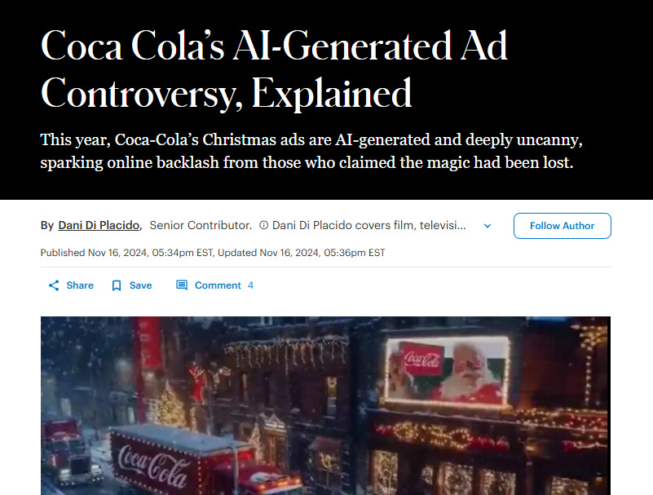Click the article subtitle paragraph
The height and width of the screenshot is (495, 653).
[311, 151]
